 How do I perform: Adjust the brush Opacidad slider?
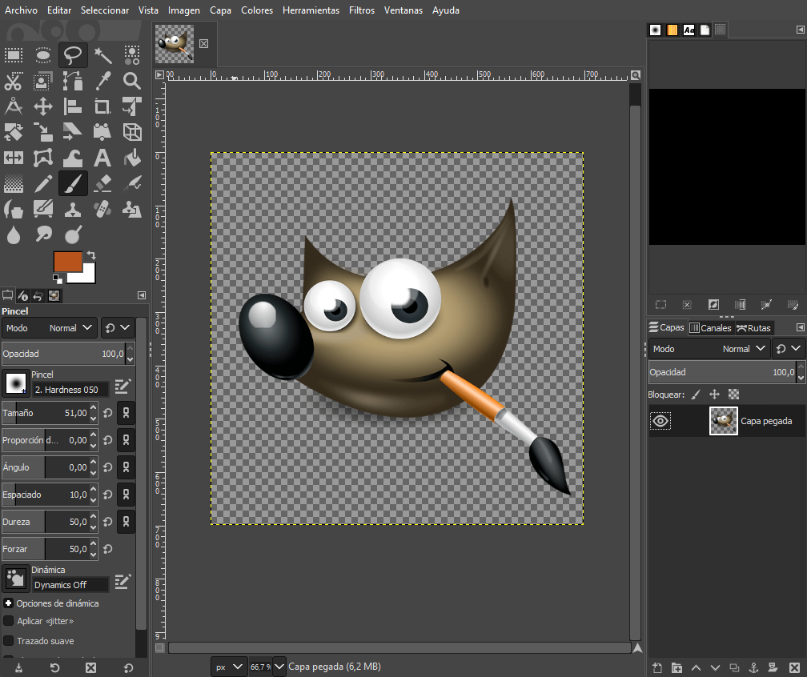(64, 354)
